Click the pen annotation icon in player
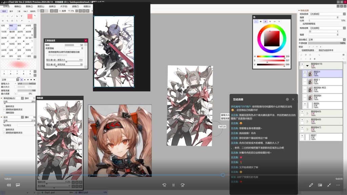This screenshot has height=195, width=347. [x=311, y=185]
